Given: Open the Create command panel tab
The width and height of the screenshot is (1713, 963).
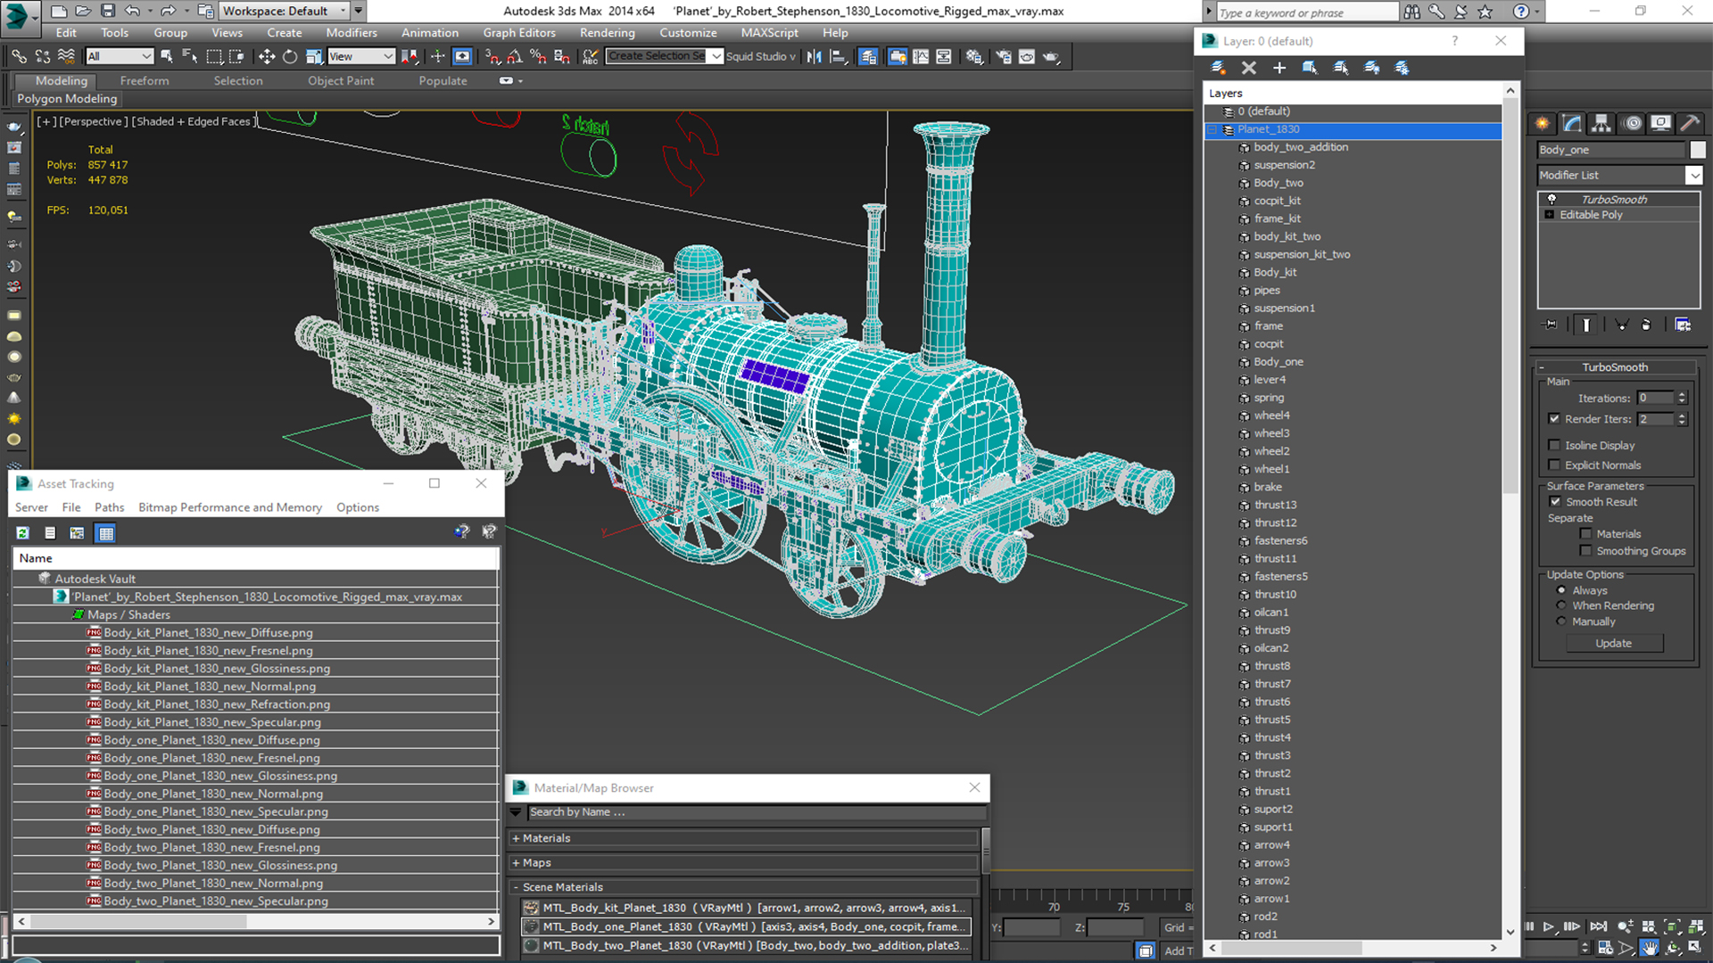Looking at the screenshot, I should (x=1542, y=123).
